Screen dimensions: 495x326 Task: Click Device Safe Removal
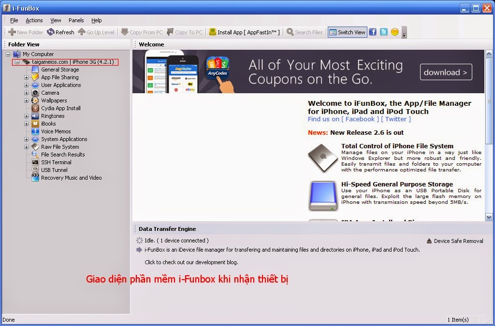click(x=455, y=241)
